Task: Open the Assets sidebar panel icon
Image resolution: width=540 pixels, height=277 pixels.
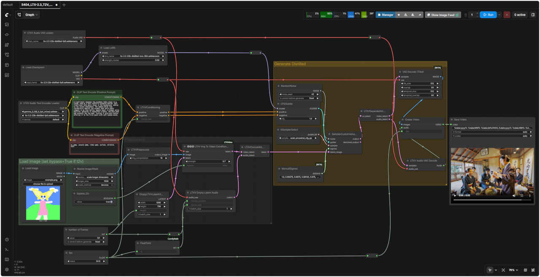Action: [x=7, y=24]
